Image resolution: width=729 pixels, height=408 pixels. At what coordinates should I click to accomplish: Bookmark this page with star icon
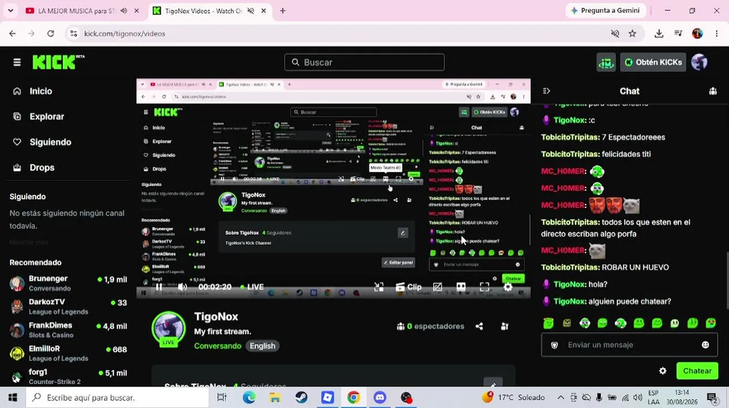[632, 34]
